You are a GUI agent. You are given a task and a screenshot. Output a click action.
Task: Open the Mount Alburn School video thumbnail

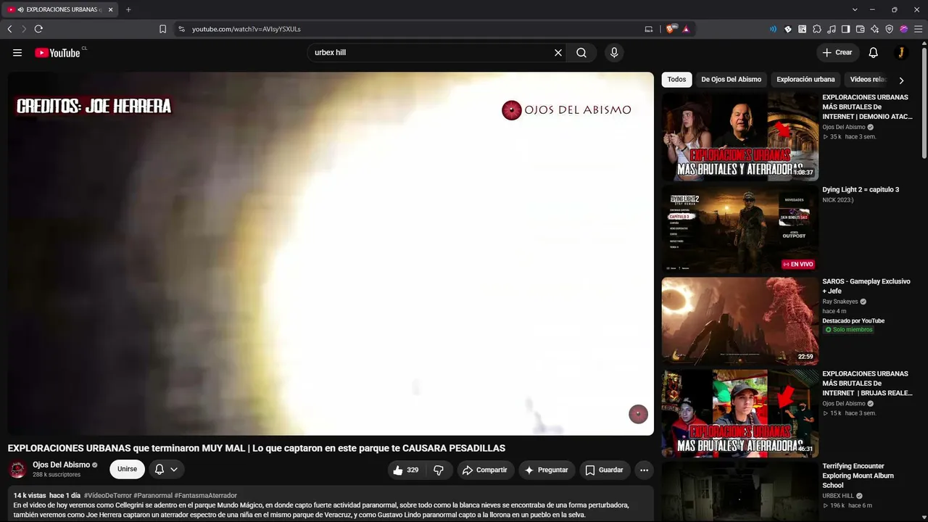[x=739, y=492]
